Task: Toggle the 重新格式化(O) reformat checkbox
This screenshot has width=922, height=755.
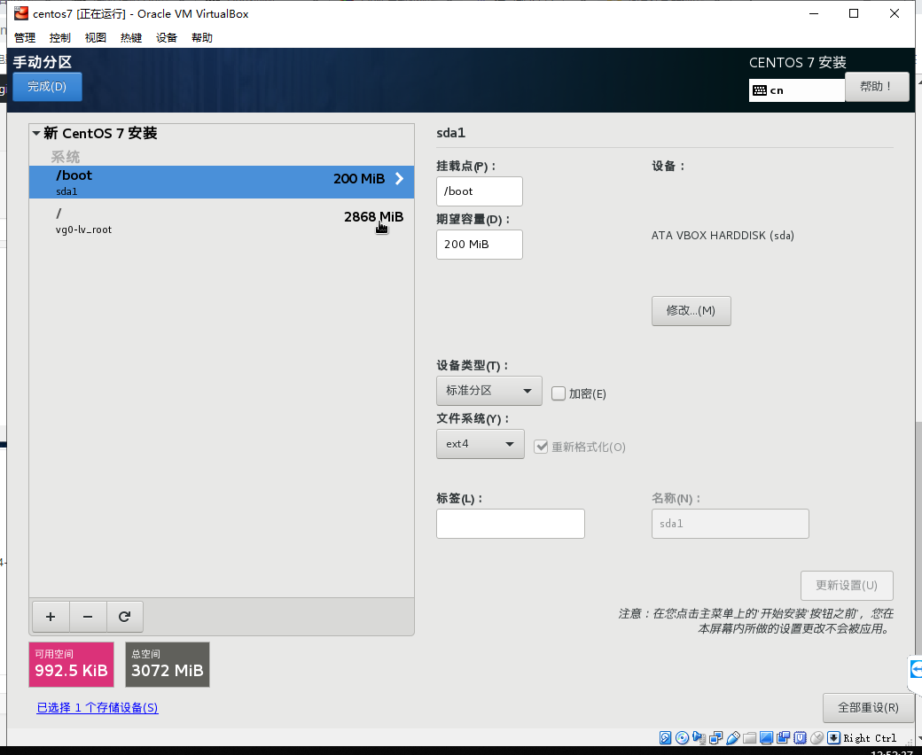Action: coord(541,447)
